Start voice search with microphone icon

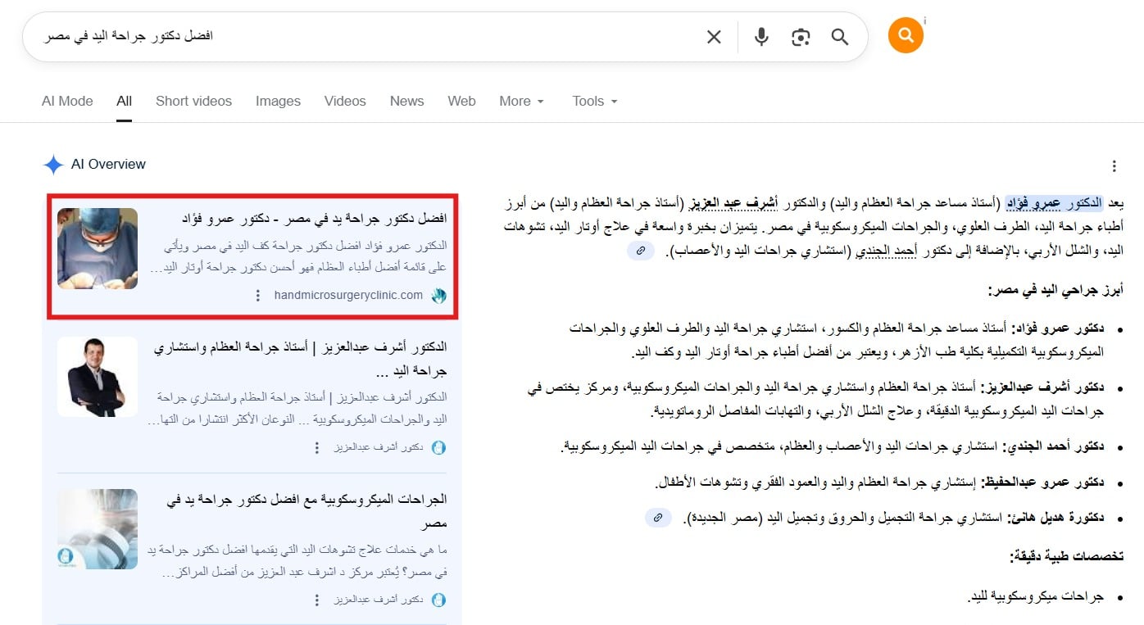(x=761, y=37)
